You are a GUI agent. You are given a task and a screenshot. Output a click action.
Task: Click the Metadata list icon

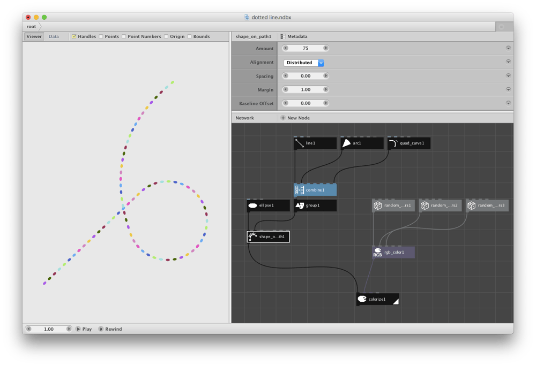tap(282, 36)
